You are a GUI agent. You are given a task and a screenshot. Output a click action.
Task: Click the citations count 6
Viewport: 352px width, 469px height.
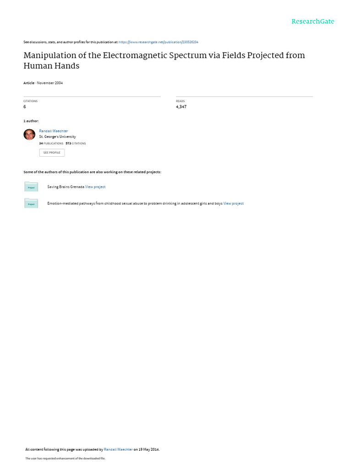tap(25, 107)
